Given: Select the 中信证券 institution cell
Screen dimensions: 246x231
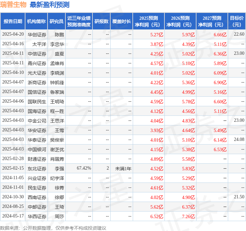Looking at the screenshot, I should tap(37, 54).
